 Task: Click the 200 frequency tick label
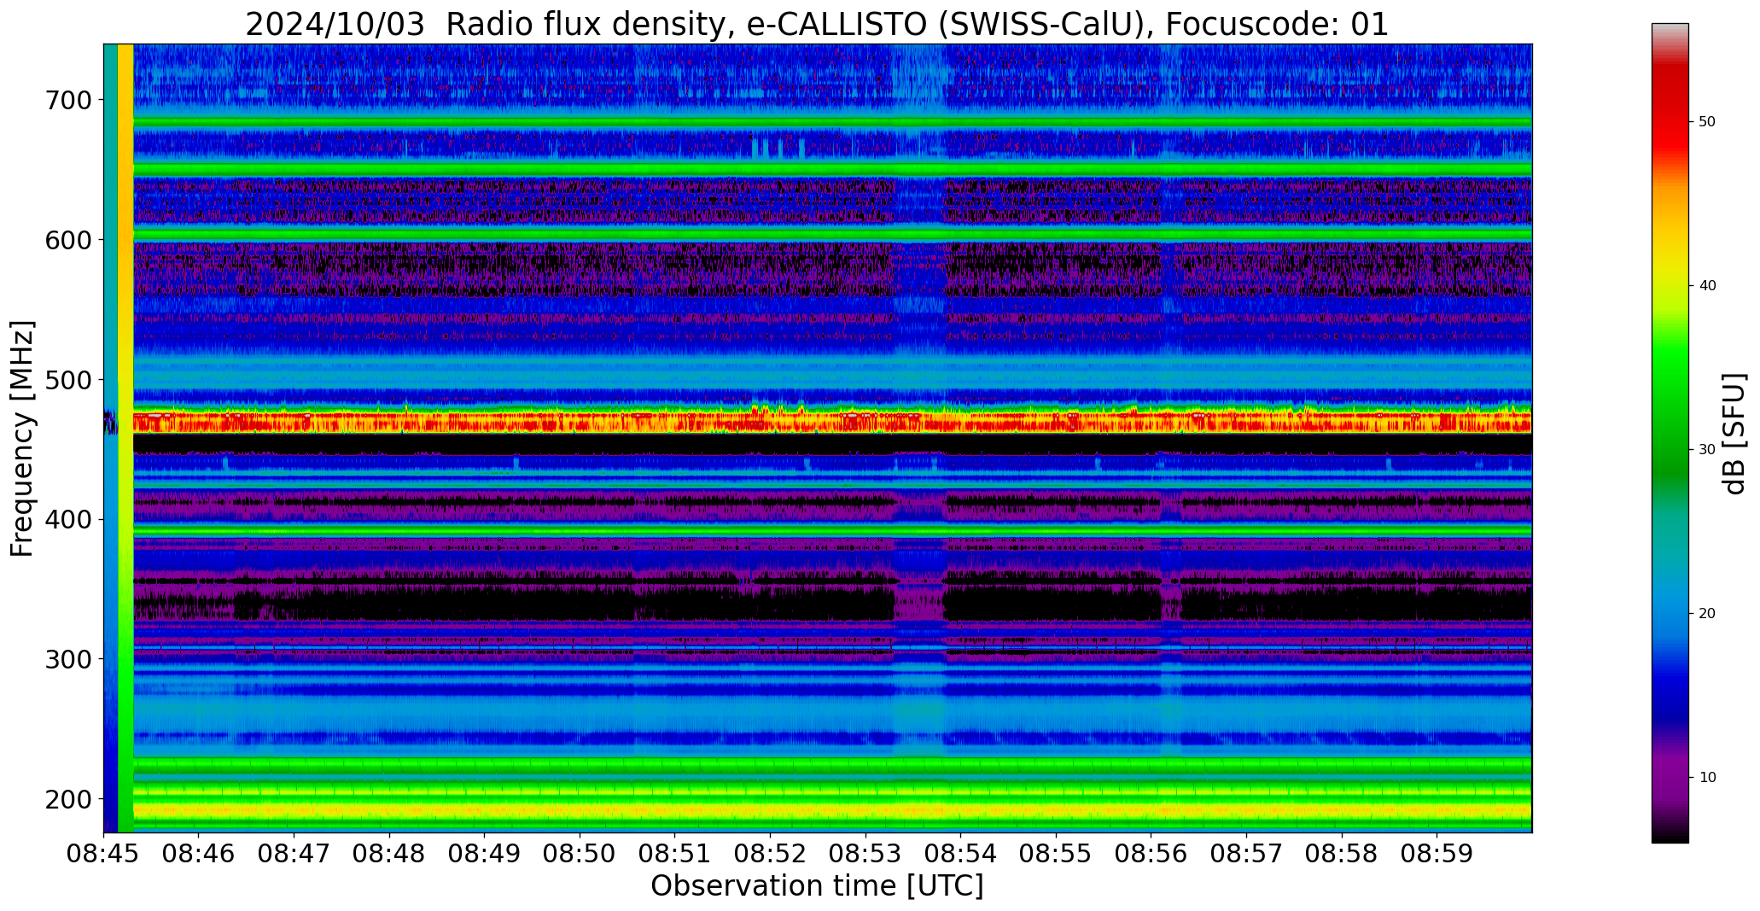pyautogui.click(x=67, y=799)
